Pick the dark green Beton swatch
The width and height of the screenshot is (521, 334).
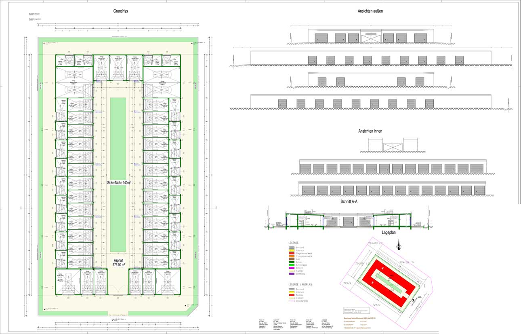coord(292,262)
